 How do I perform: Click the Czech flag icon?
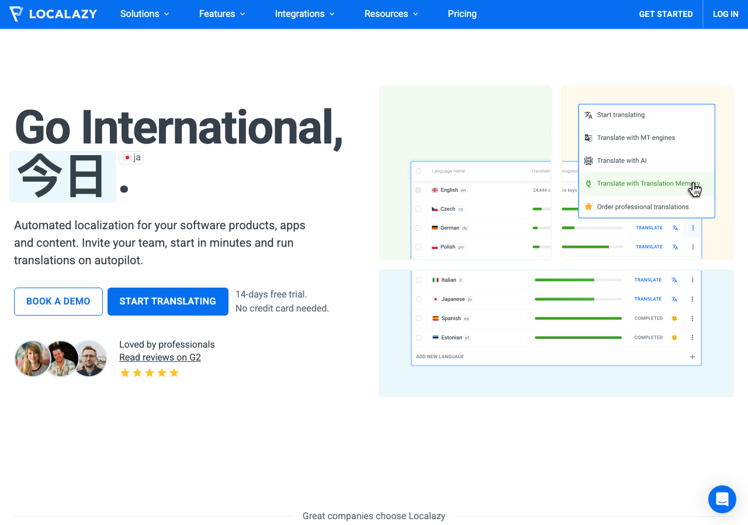tap(435, 209)
